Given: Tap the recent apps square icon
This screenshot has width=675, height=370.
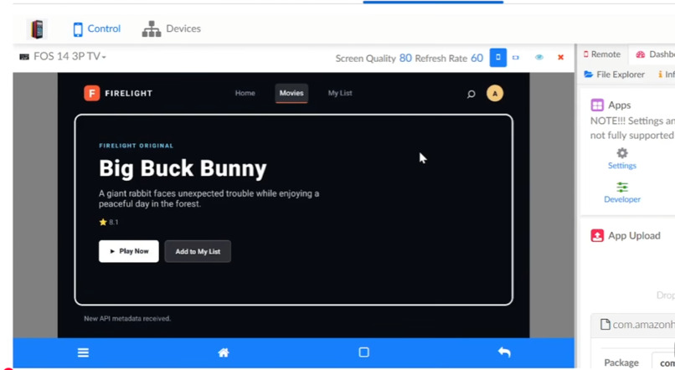Looking at the screenshot, I should (x=363, y=352).
